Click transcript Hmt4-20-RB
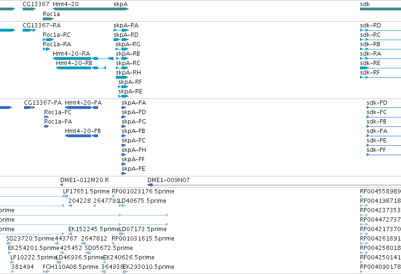Image resolution: width=401 pixels, height=274 pixels. point(74,63)
